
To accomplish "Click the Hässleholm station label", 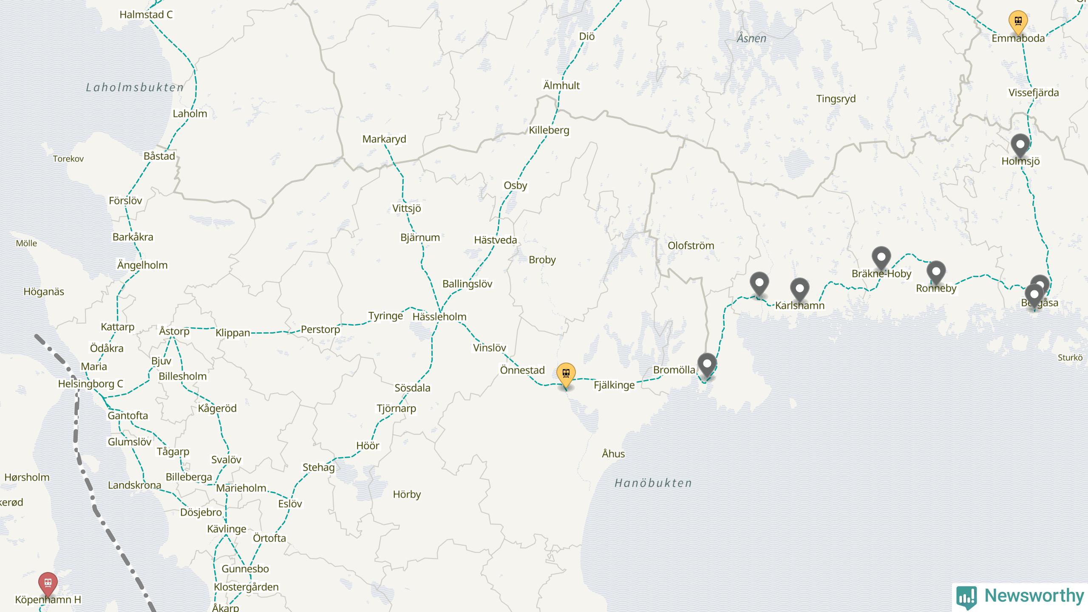I will tap(439, 317).
